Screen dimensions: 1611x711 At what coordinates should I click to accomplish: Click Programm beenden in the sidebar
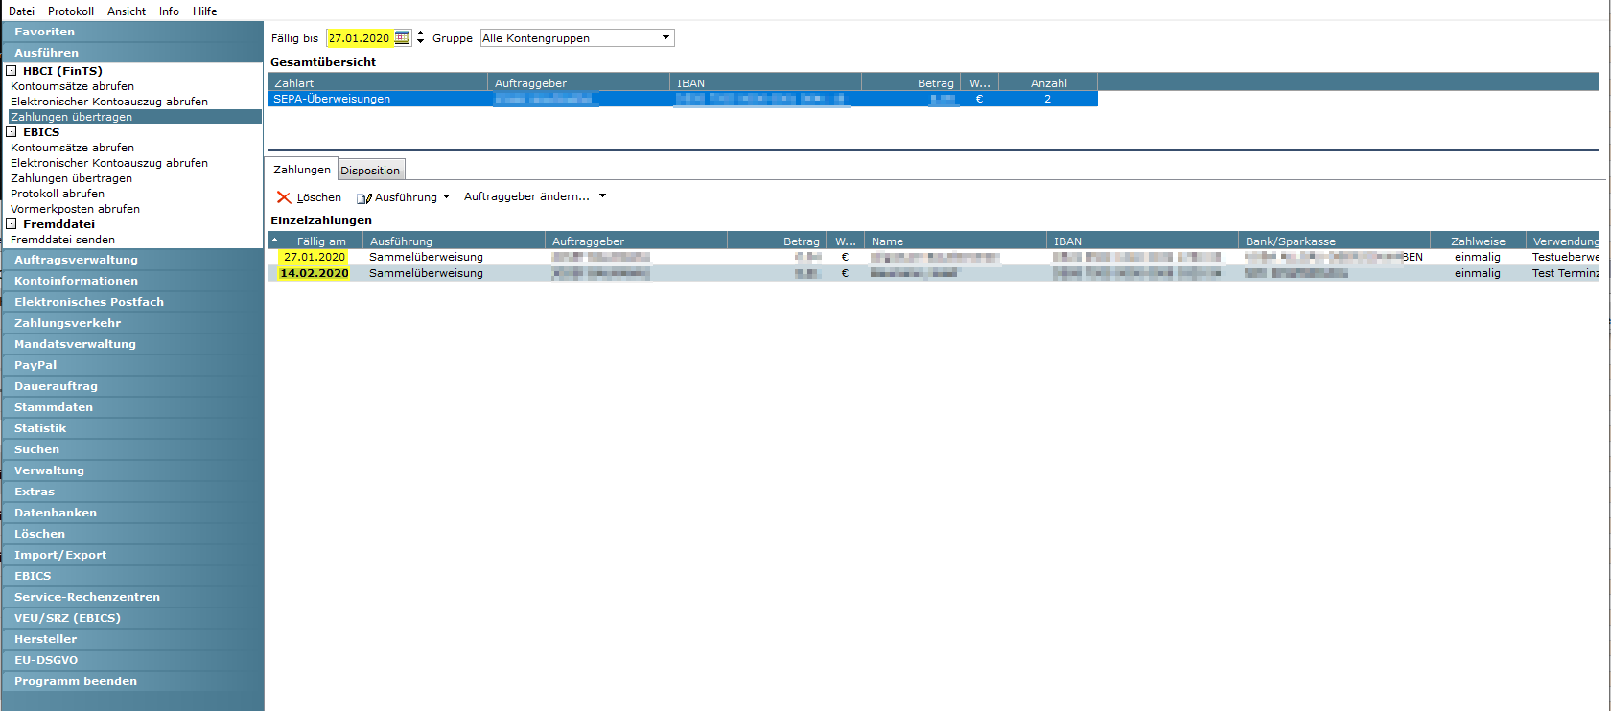[132, 681]
